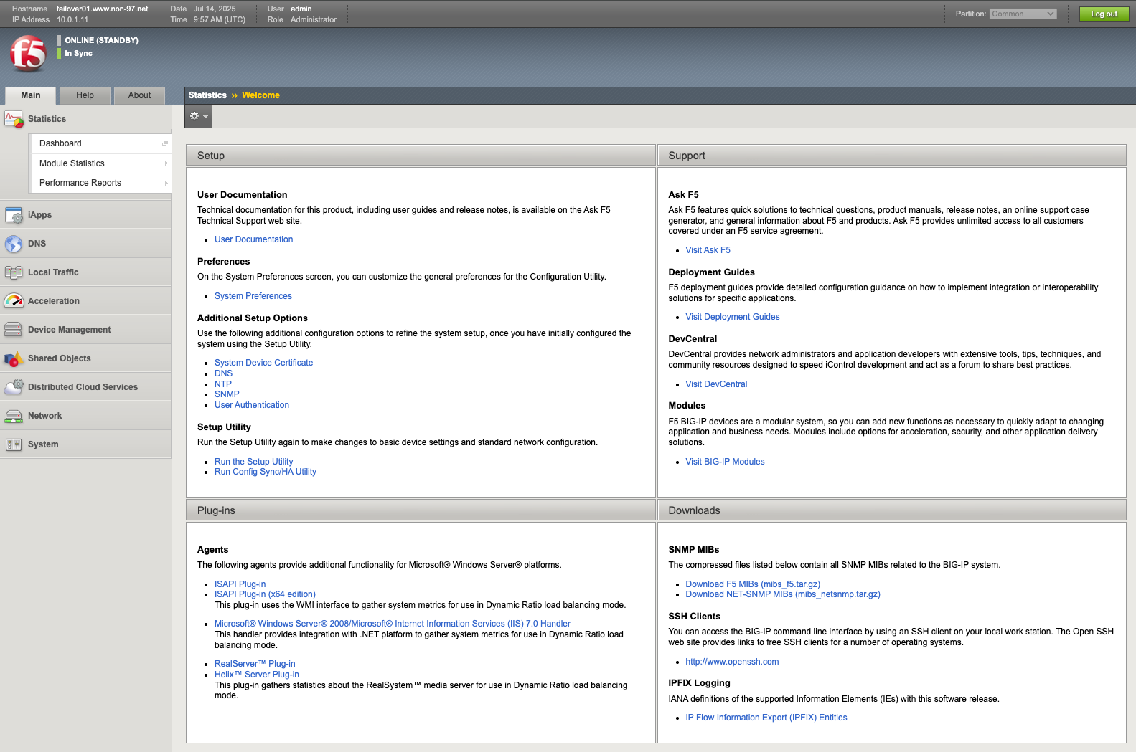Open System Device Certificate link
The width and height of the screenshot is (1136, 752).
click(x=263, y=363)
